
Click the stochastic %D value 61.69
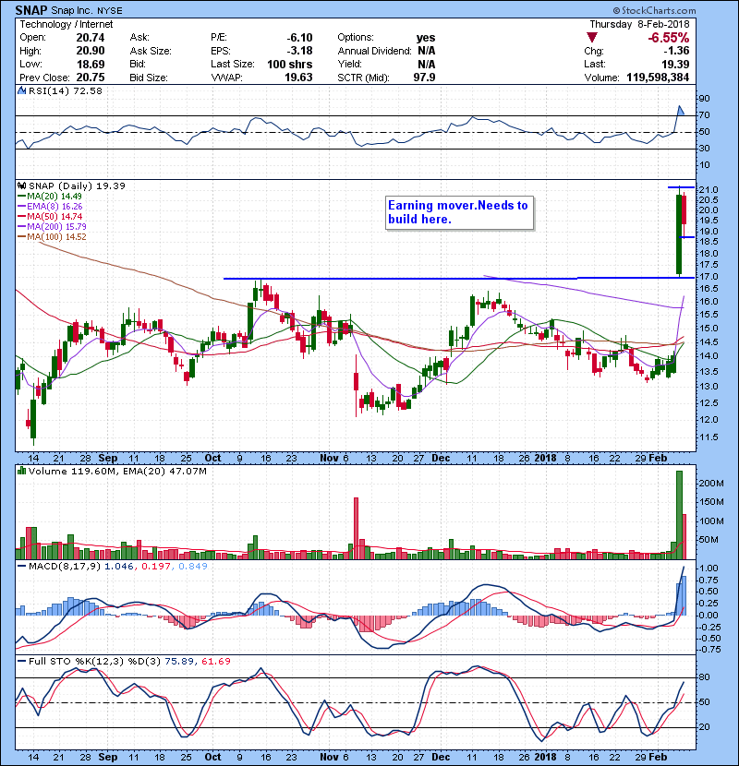tap(215, 661)
